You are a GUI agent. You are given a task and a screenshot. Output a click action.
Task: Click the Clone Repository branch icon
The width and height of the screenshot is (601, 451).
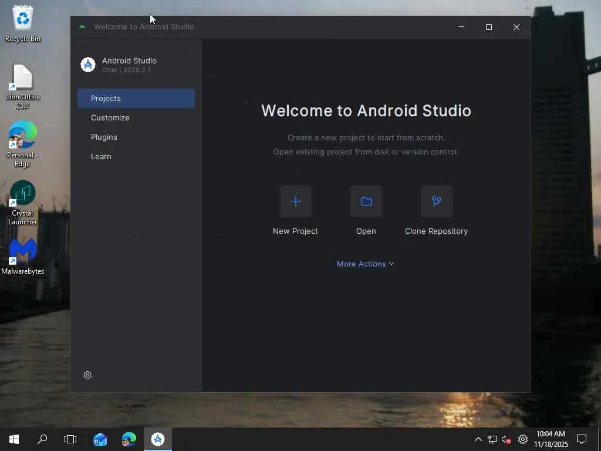click(x=437, y=201)
